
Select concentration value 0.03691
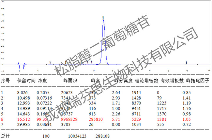tap(44, 124)
